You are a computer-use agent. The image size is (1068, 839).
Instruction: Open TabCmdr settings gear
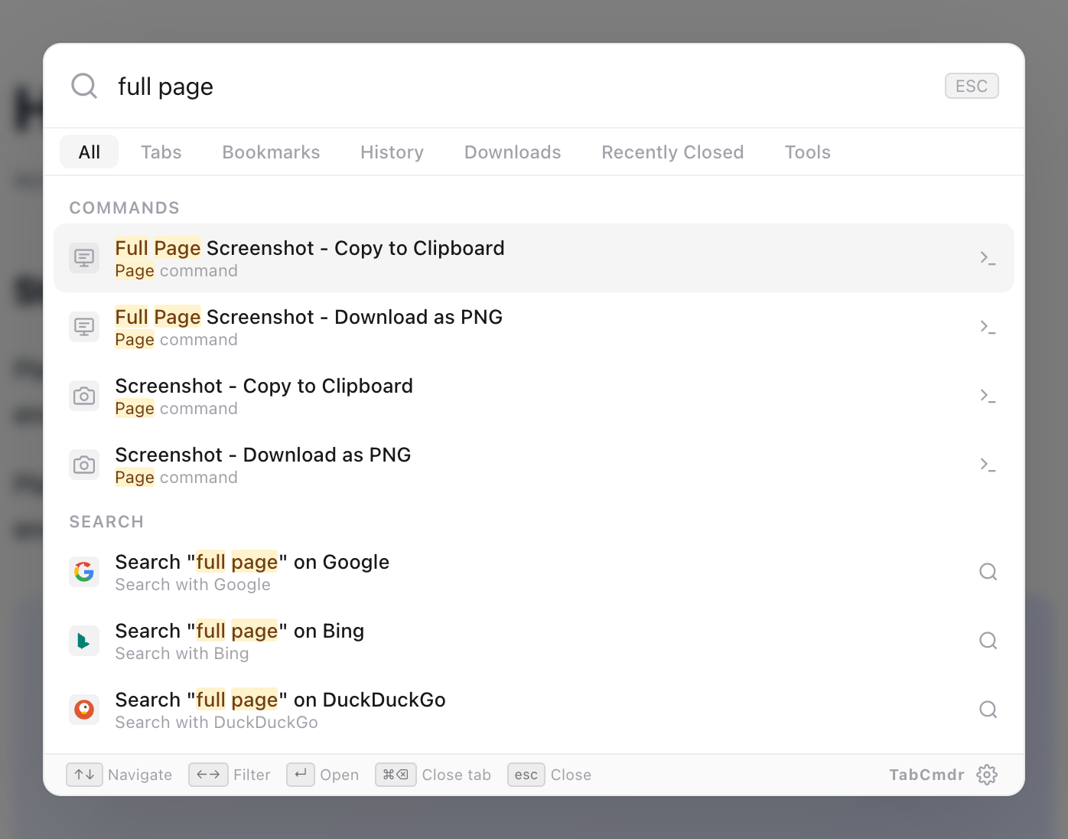click(x=987, y=775)
